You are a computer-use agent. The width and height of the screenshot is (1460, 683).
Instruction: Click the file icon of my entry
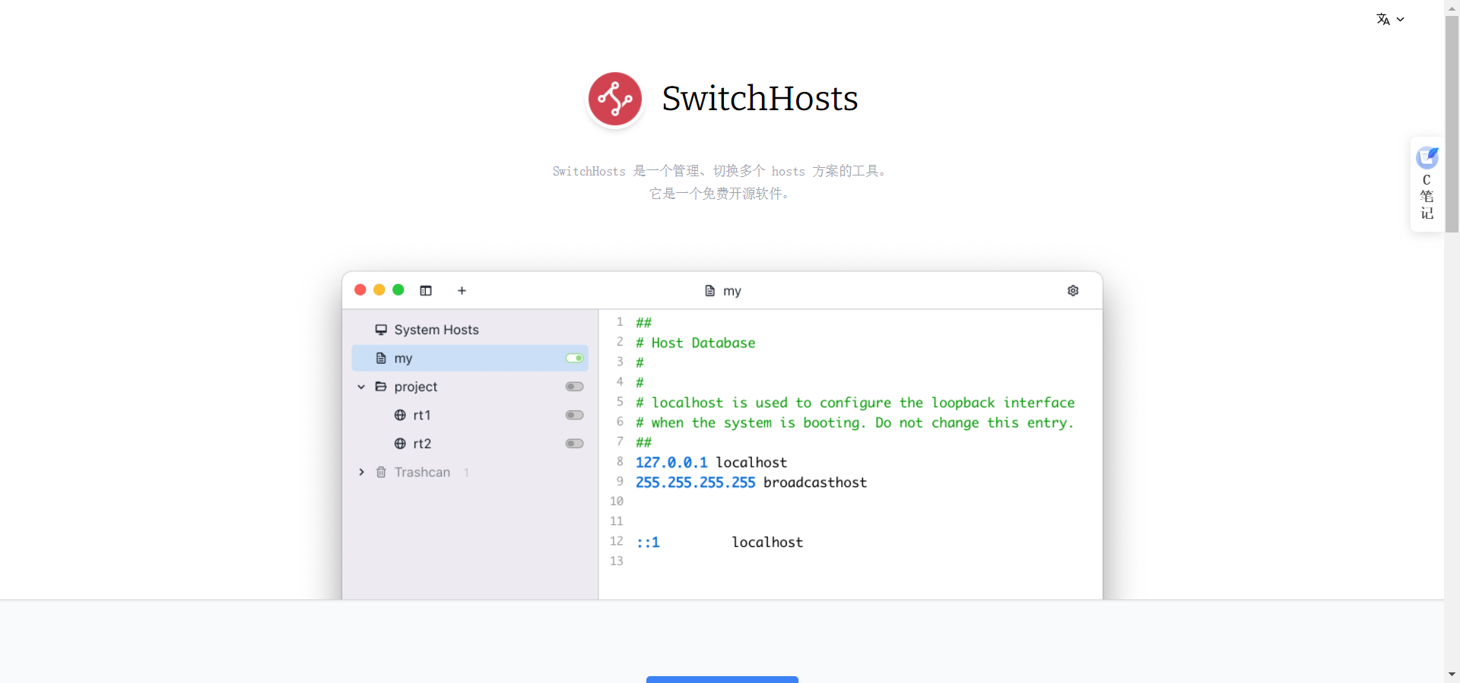[381, 358]
